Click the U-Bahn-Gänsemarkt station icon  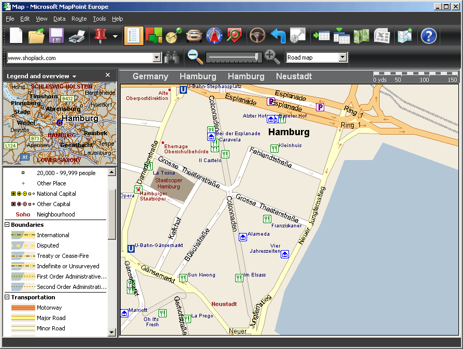[x=131, y=249]
